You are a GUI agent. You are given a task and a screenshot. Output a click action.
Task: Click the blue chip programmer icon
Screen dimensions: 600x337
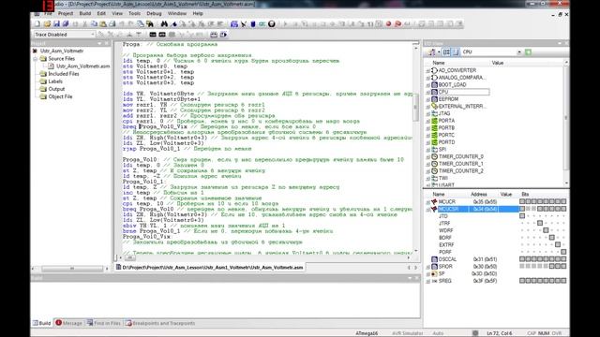[253, 23]
